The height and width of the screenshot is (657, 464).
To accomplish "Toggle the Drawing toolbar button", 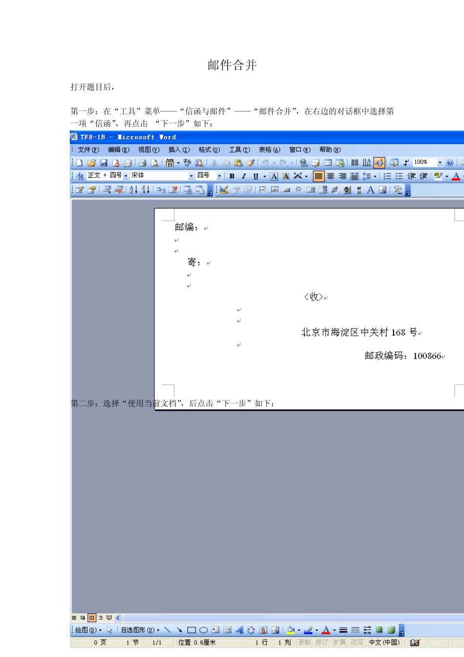I will coord(380,163).
